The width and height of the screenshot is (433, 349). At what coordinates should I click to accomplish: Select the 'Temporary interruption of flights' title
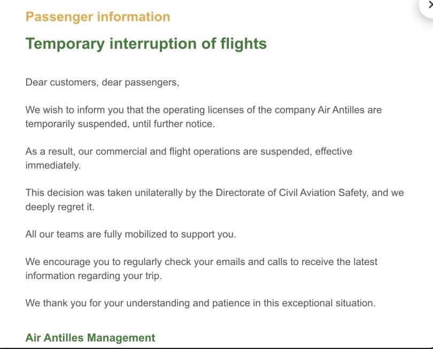[x=146, y=44]
